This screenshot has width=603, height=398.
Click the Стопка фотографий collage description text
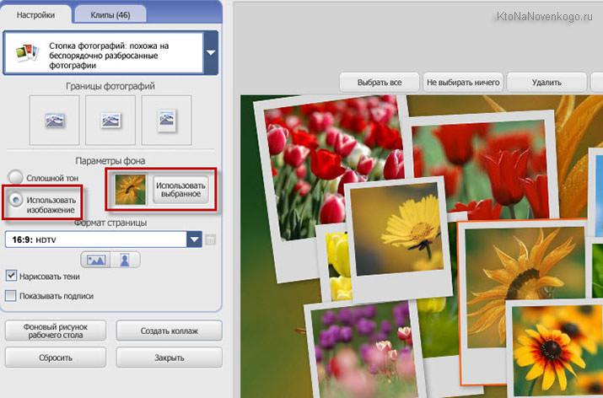tap(109, 56)
